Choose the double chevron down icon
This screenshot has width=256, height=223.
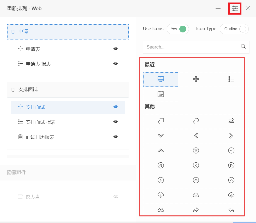pyautogui.click(x=161, y=136)
